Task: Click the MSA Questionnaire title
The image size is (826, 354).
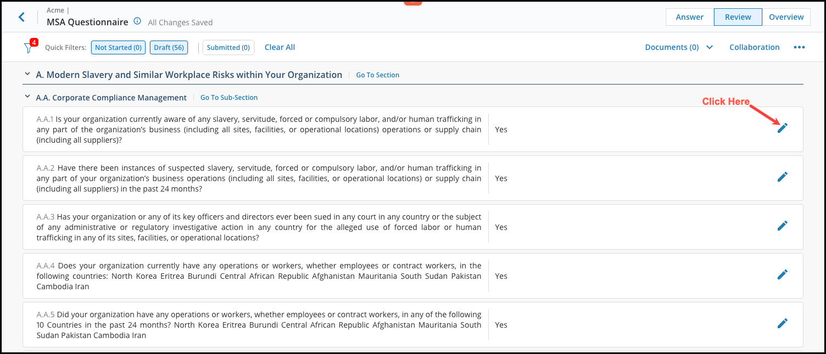Action: tap(87, 22)
